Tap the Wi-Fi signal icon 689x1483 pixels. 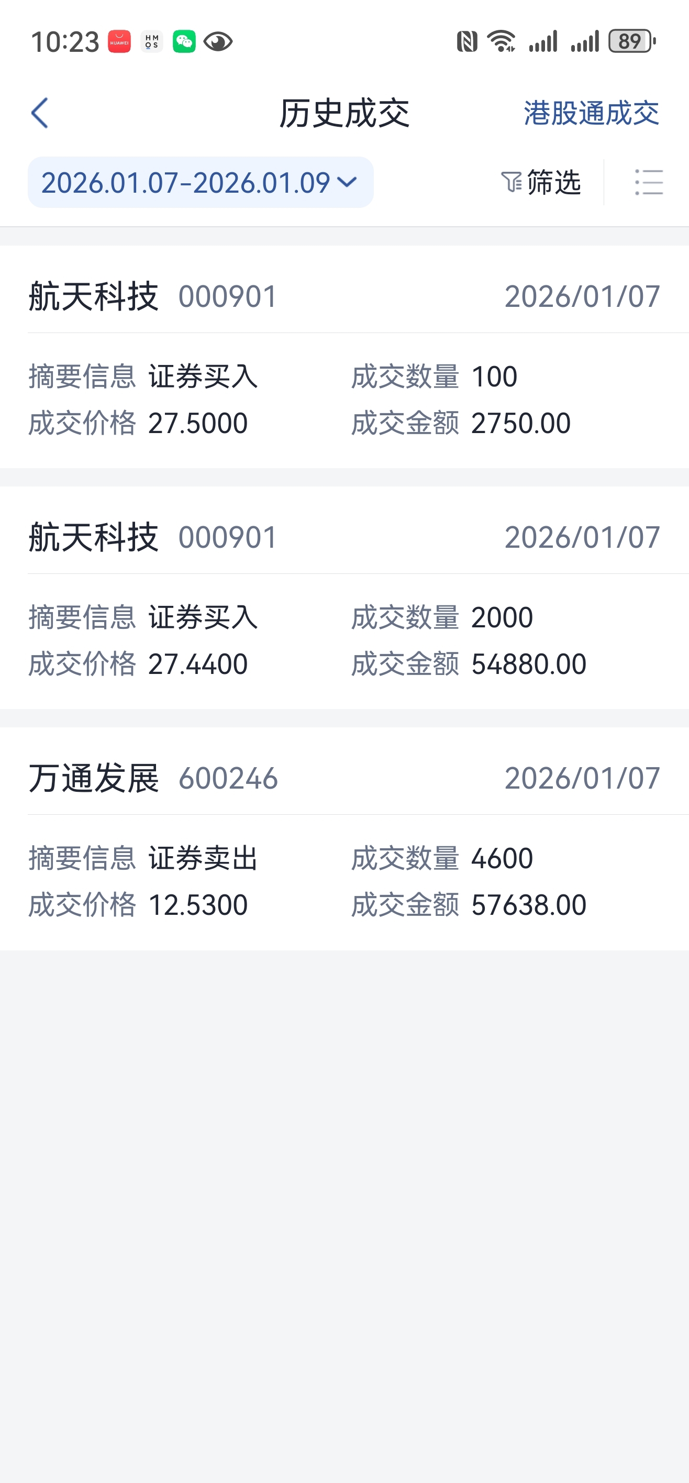(502, 41)
